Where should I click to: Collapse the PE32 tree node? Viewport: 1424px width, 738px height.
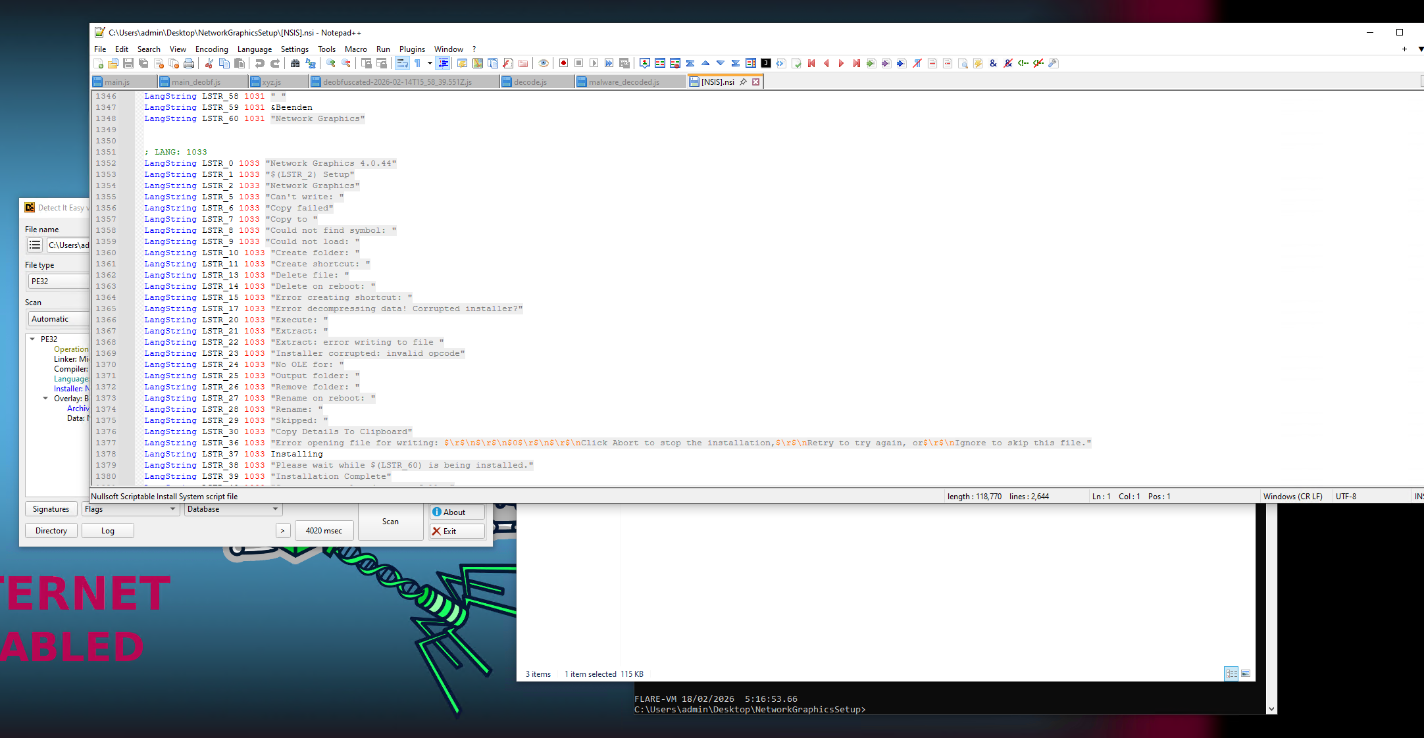click(32, 339)
